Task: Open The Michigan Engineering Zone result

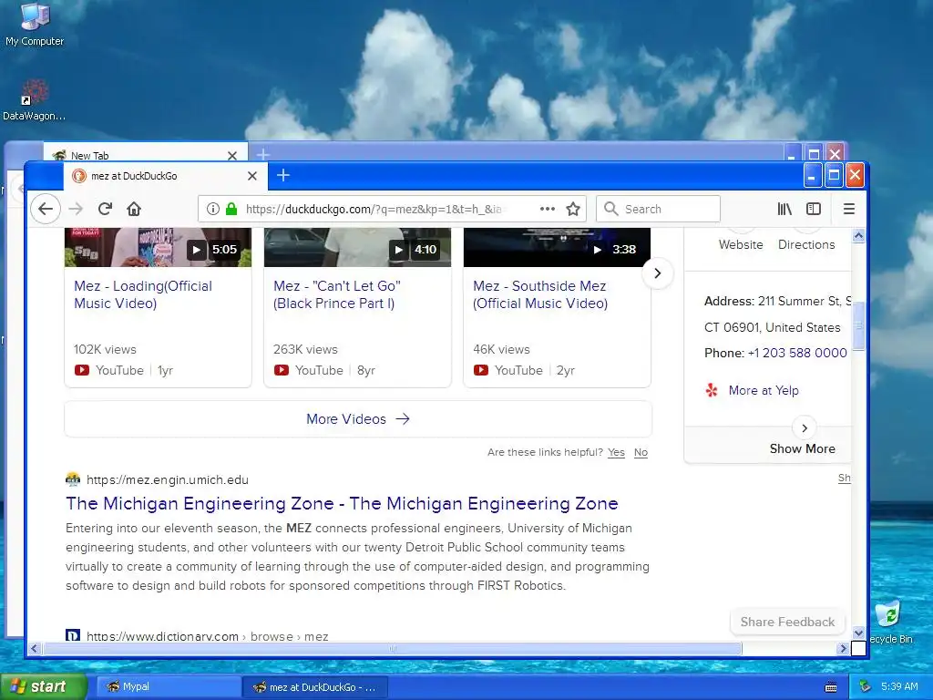Action: (343, 503)
